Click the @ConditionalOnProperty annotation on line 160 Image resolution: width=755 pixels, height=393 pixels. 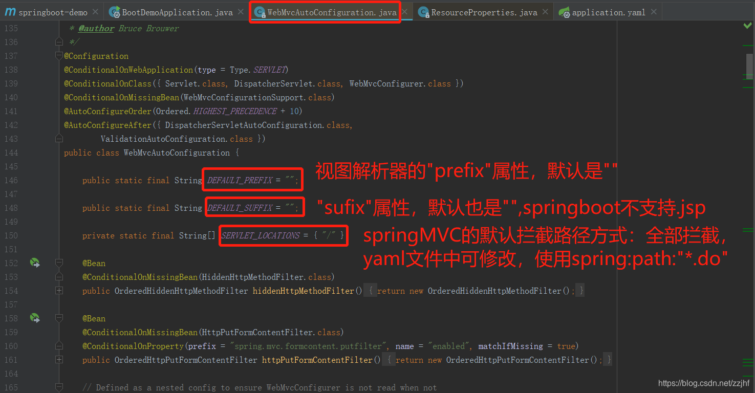pos(133,346)
